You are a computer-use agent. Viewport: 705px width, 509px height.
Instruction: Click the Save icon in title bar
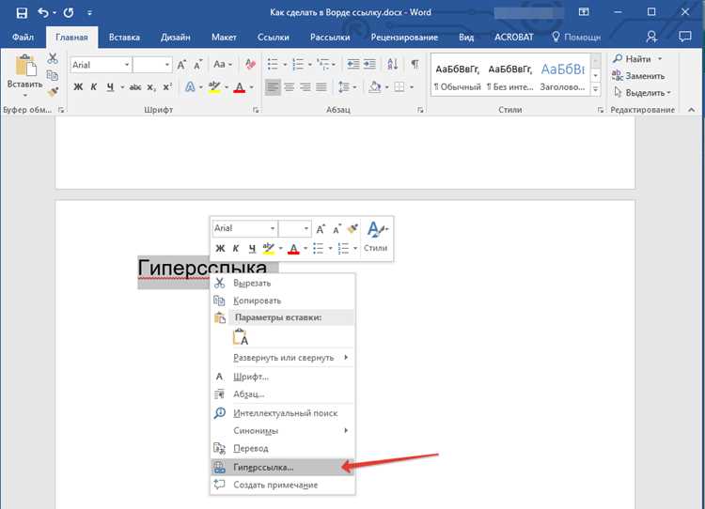(x=22, y=12)
